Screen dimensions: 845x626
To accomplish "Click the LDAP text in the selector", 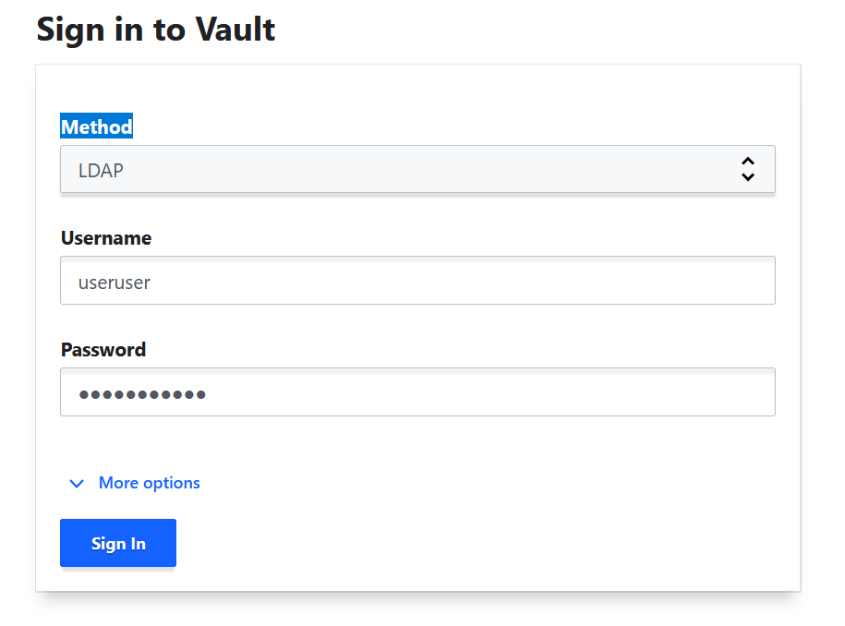I will coord(102,171).
